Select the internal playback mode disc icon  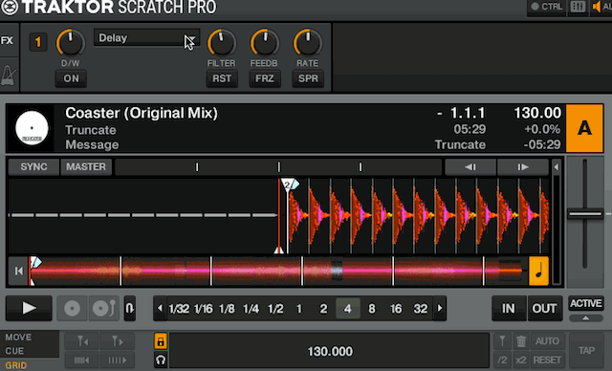(x=73, y=308)
